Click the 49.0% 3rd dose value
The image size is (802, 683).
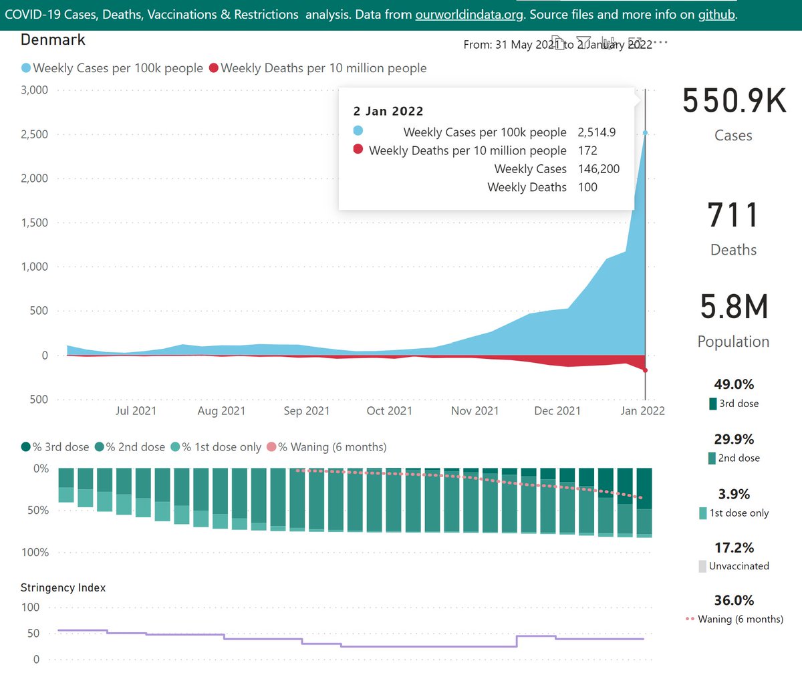coord(734,384)
